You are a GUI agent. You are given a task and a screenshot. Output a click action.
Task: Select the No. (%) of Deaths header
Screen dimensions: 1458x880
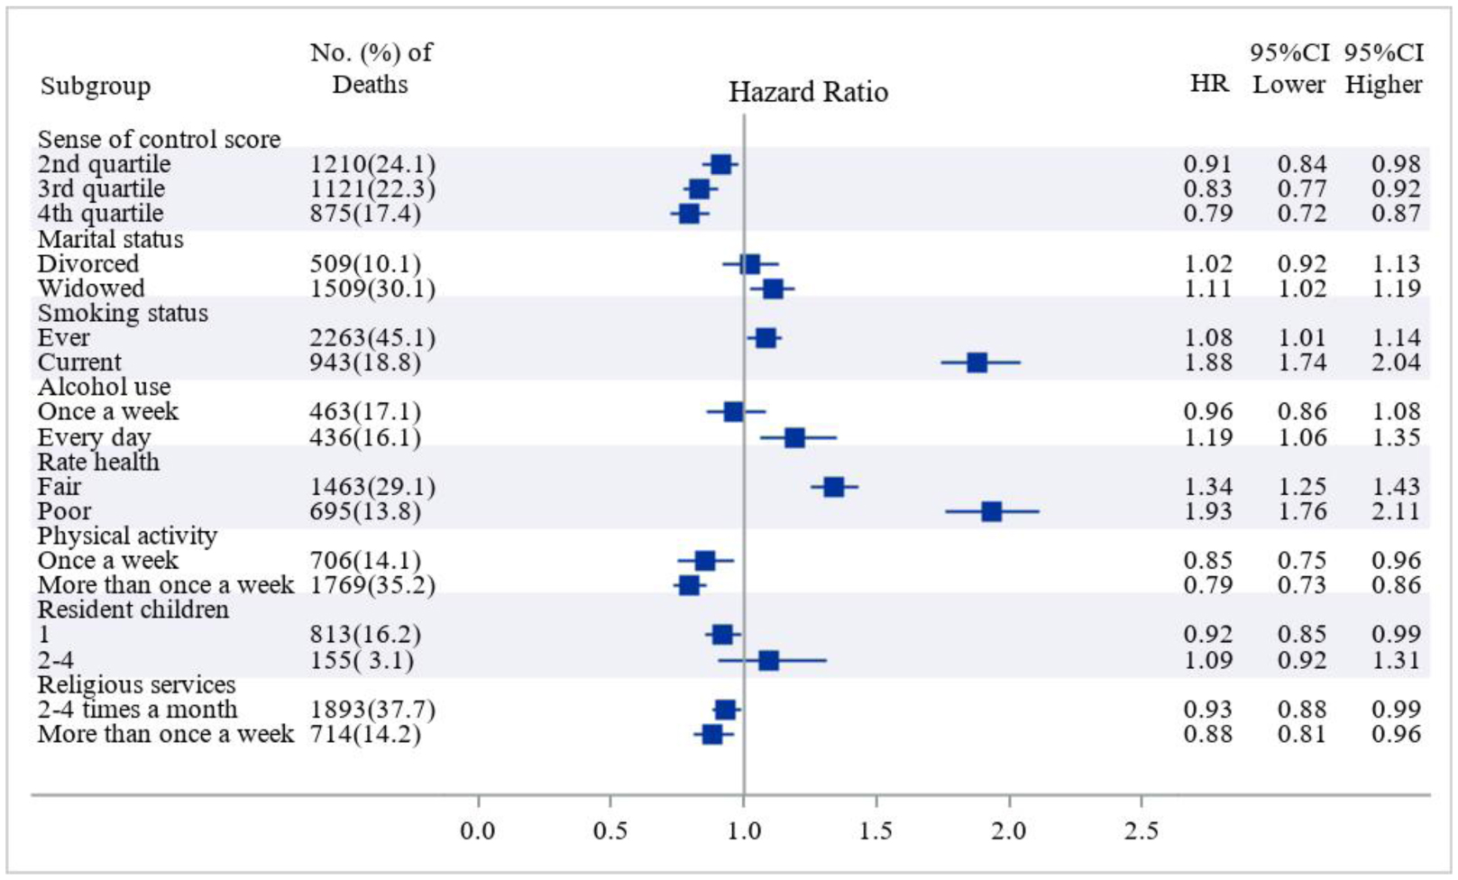371,69
